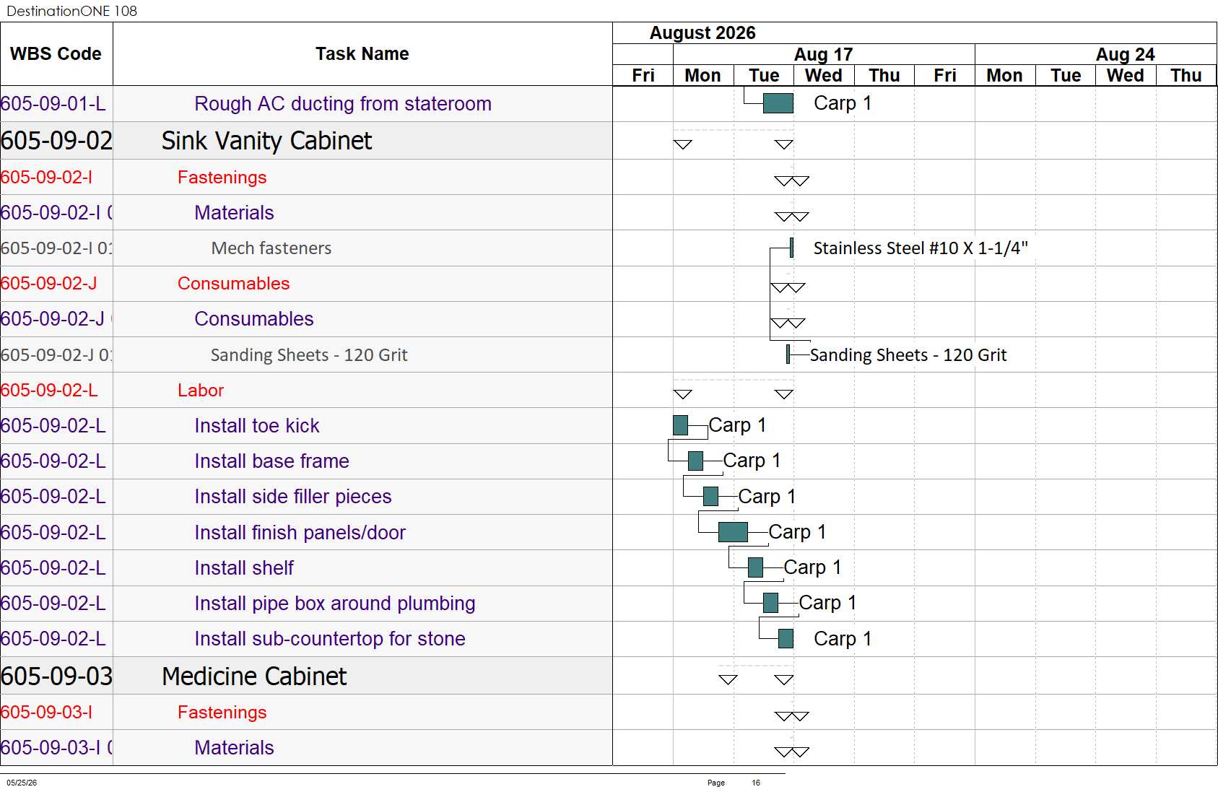Click the Medicine Cabinet summary start marker
Viewport: 1218px width, 792px height.
coord(728,679)
